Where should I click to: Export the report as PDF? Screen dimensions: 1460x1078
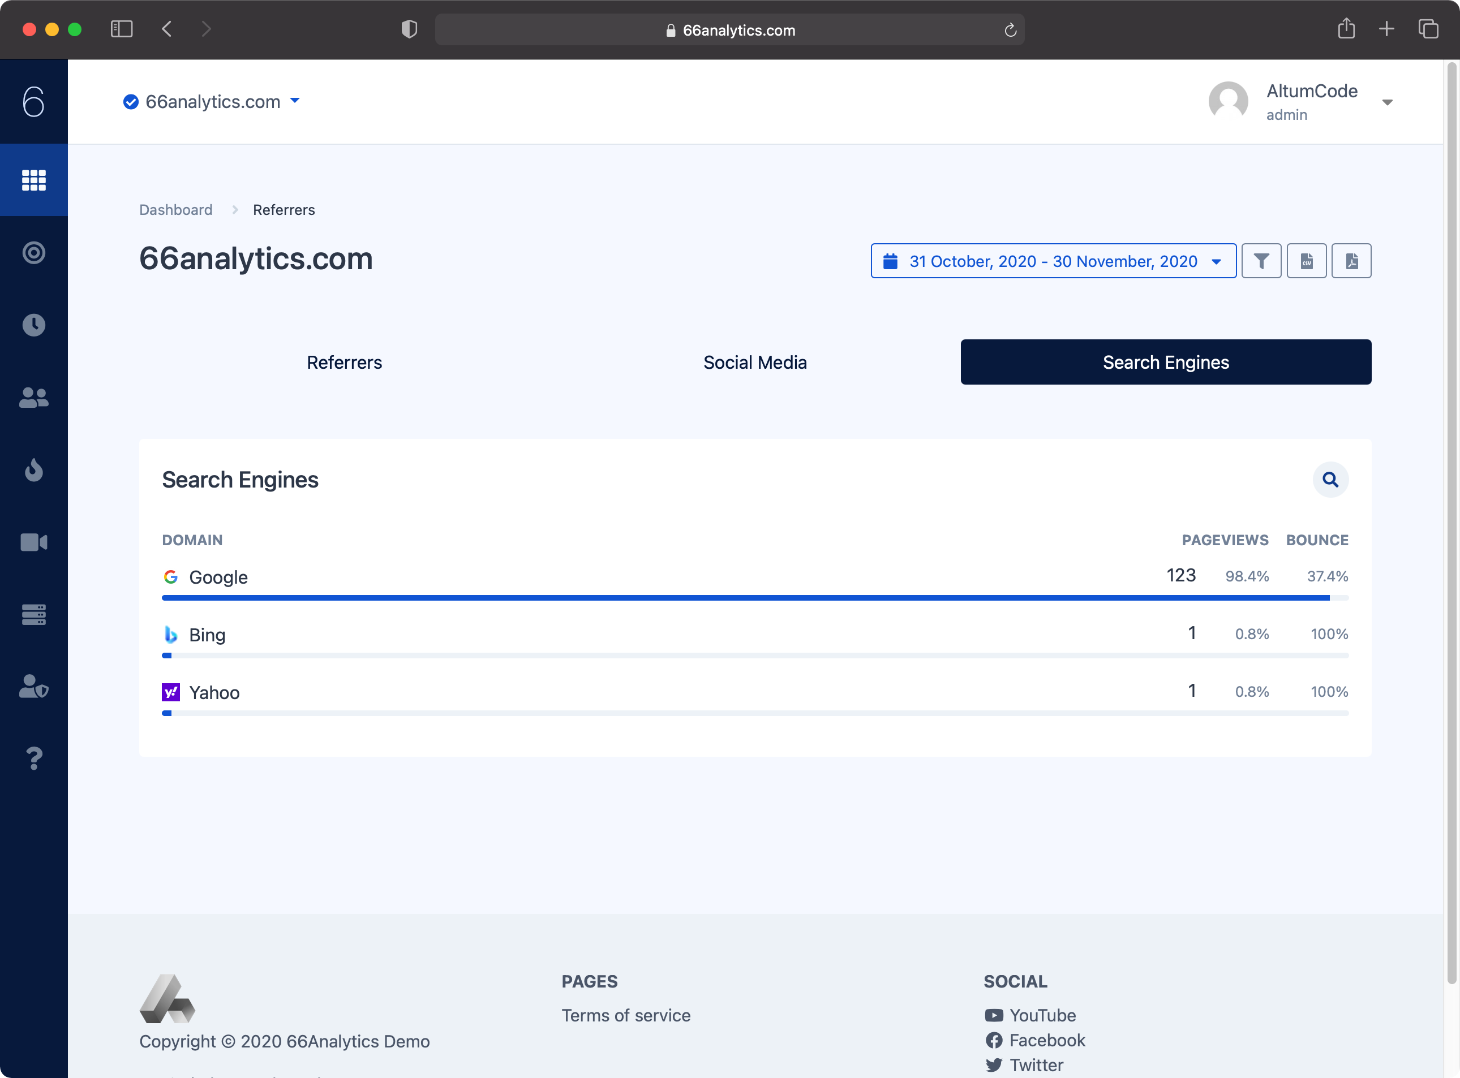(x=1351, y=260)
